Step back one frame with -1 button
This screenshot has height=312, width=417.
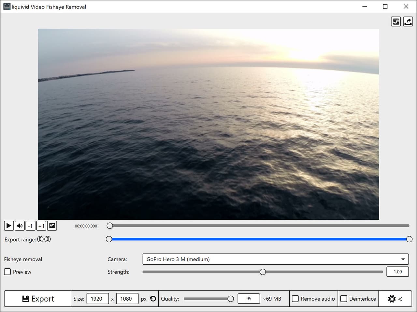(x=30, y=226)
